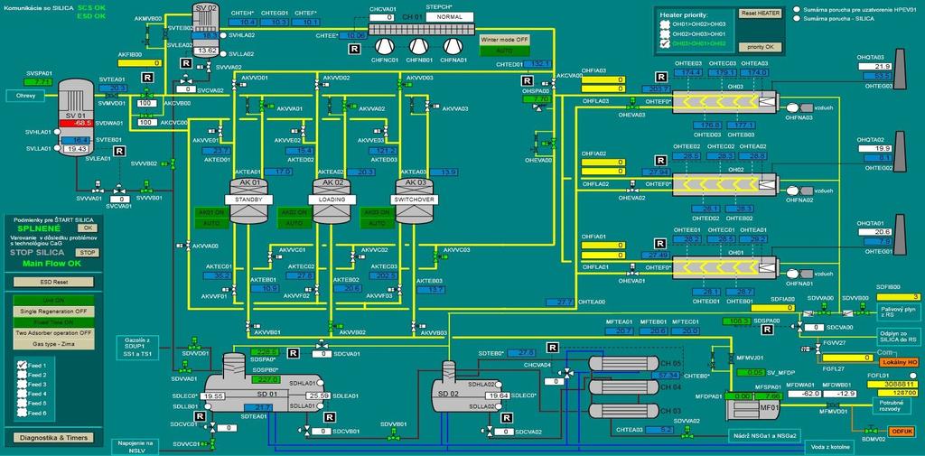The width and height of the screenshot is (925, 456).
Task: Select heater priority OH02>OH03>OH01
Action: [666, 34]
